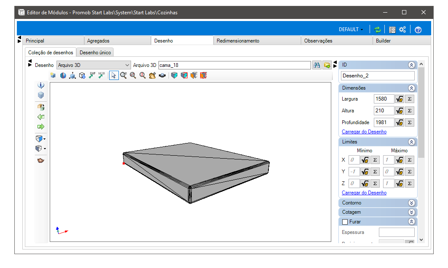Click the binoculars search icon

(x=317, y=65)
